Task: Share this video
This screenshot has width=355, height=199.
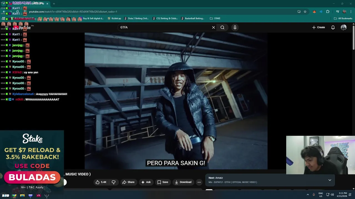Action: coord(128,182)
